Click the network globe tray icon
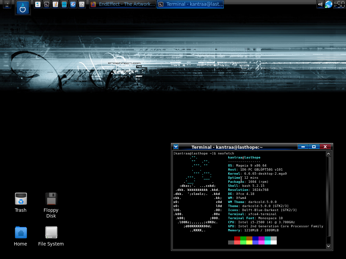 328,4
